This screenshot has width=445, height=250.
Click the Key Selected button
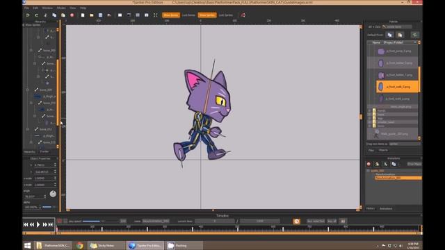click(x=316, y=221)
